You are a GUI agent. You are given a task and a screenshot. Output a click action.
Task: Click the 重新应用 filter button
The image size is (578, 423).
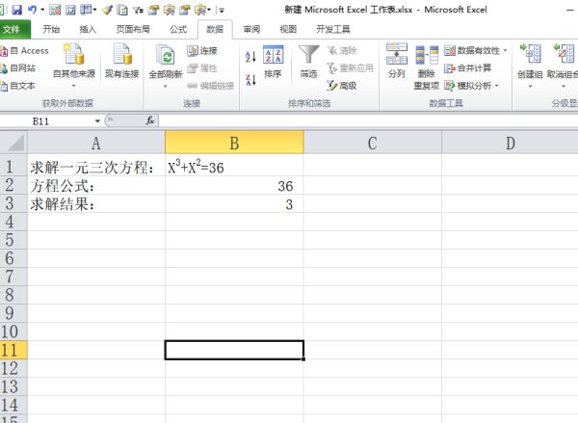tap(351, 68)
